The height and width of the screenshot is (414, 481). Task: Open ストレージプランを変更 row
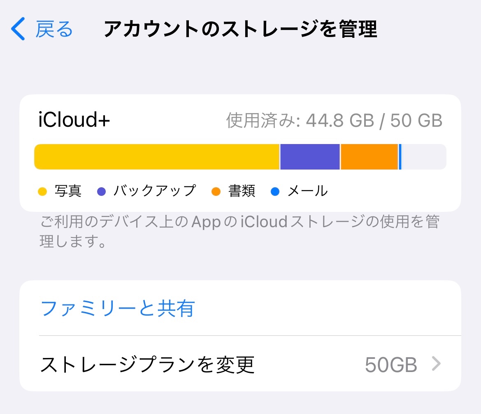point(147,364)
